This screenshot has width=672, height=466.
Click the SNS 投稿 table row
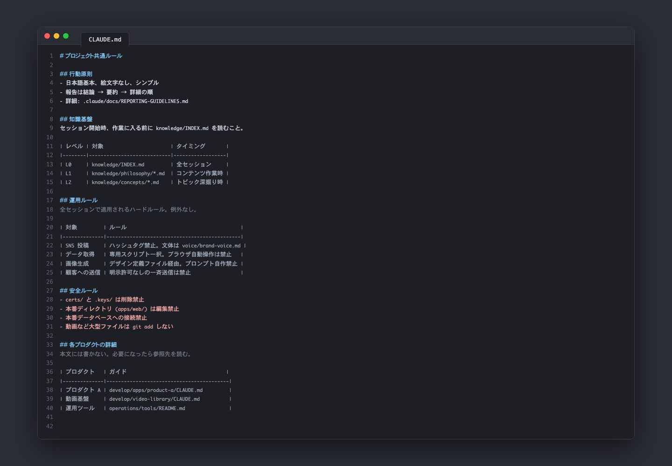pos(153,246)
